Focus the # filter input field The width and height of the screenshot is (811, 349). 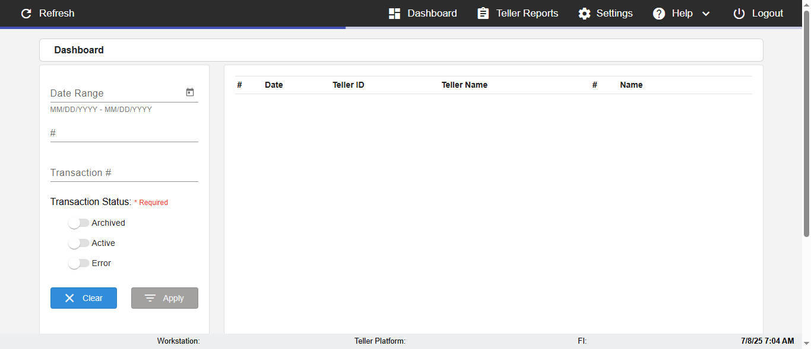(x=124, y=133)
